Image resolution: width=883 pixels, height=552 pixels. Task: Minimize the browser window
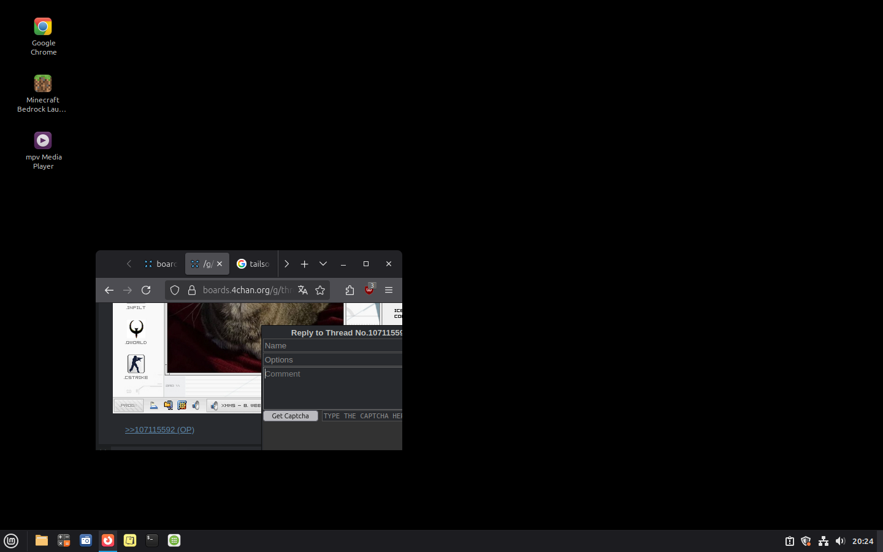pyautogui.click(x=343, y=264)
